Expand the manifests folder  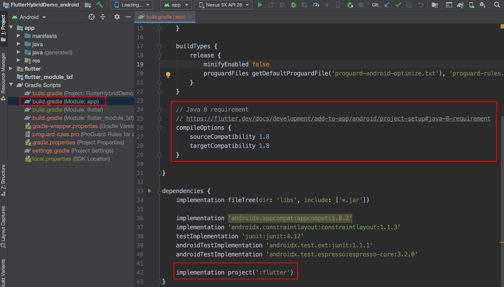tap(19, 36)
